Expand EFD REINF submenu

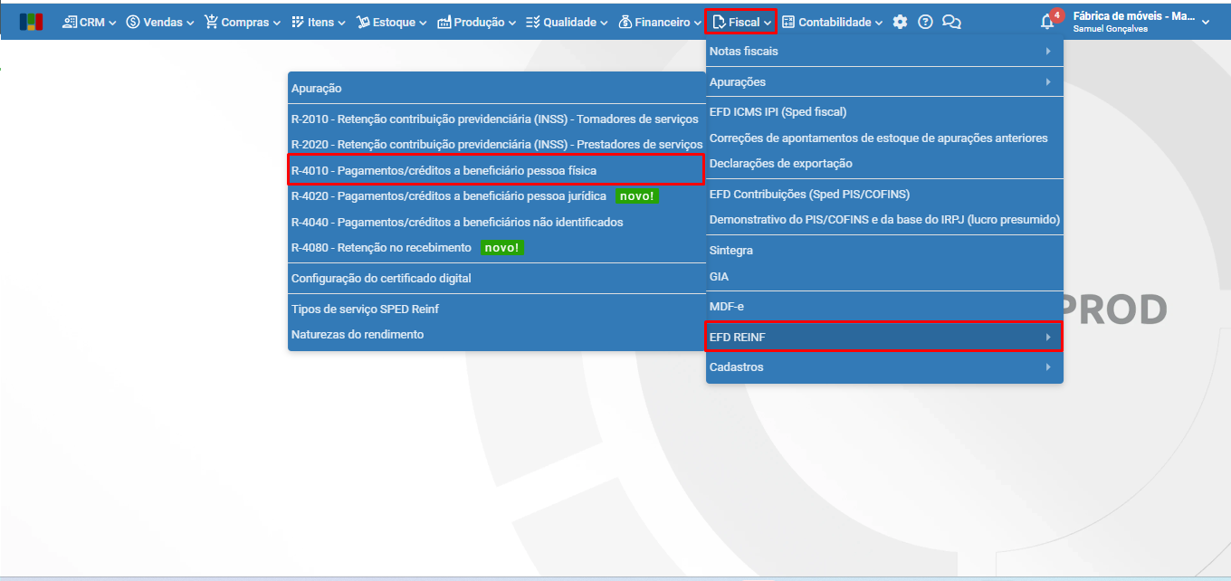(x=884, y=337)
